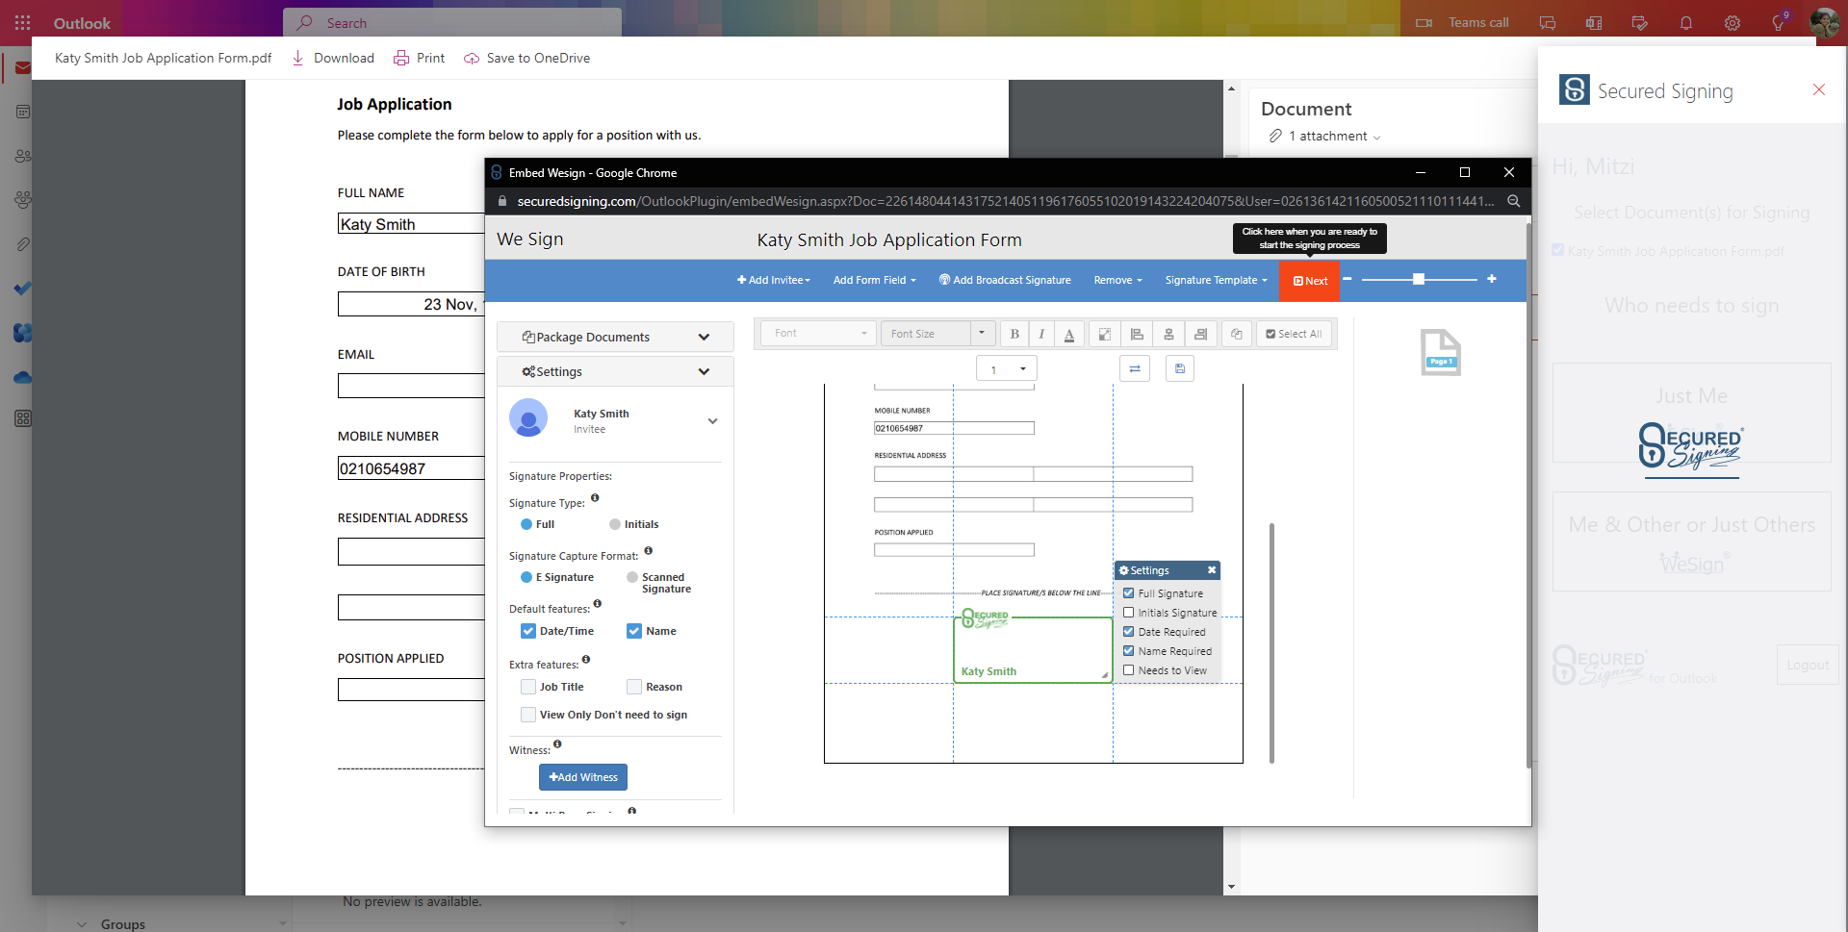Open Outlook settings gear
This screenshot has height=932, width=1848.
click(x=1732, y=22)
